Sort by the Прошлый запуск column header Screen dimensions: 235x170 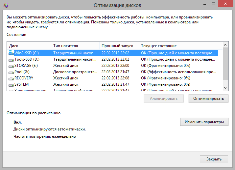click(x=119, y=46)
